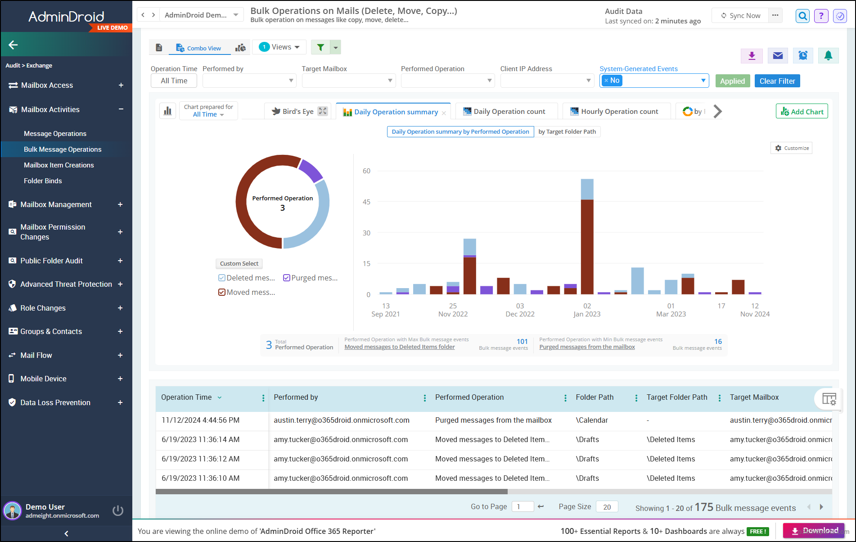Switch to chart-only view icon
This screenshot has width=856, height=542.
click(241, 48)
